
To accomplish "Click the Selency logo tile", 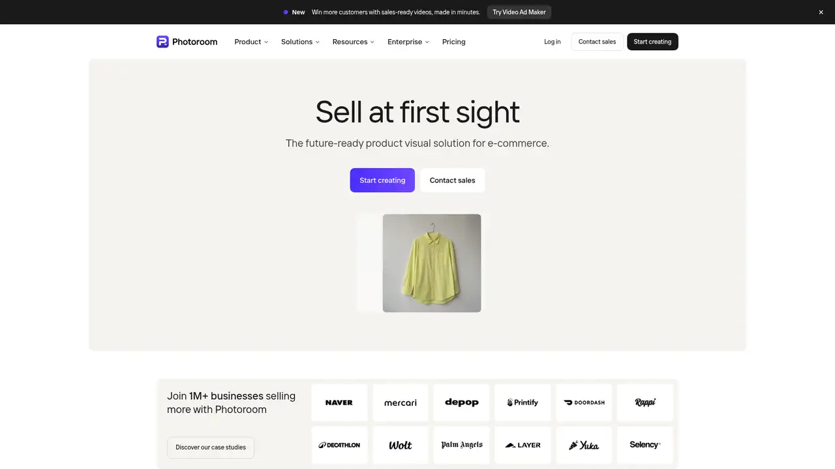I will 645,445.
